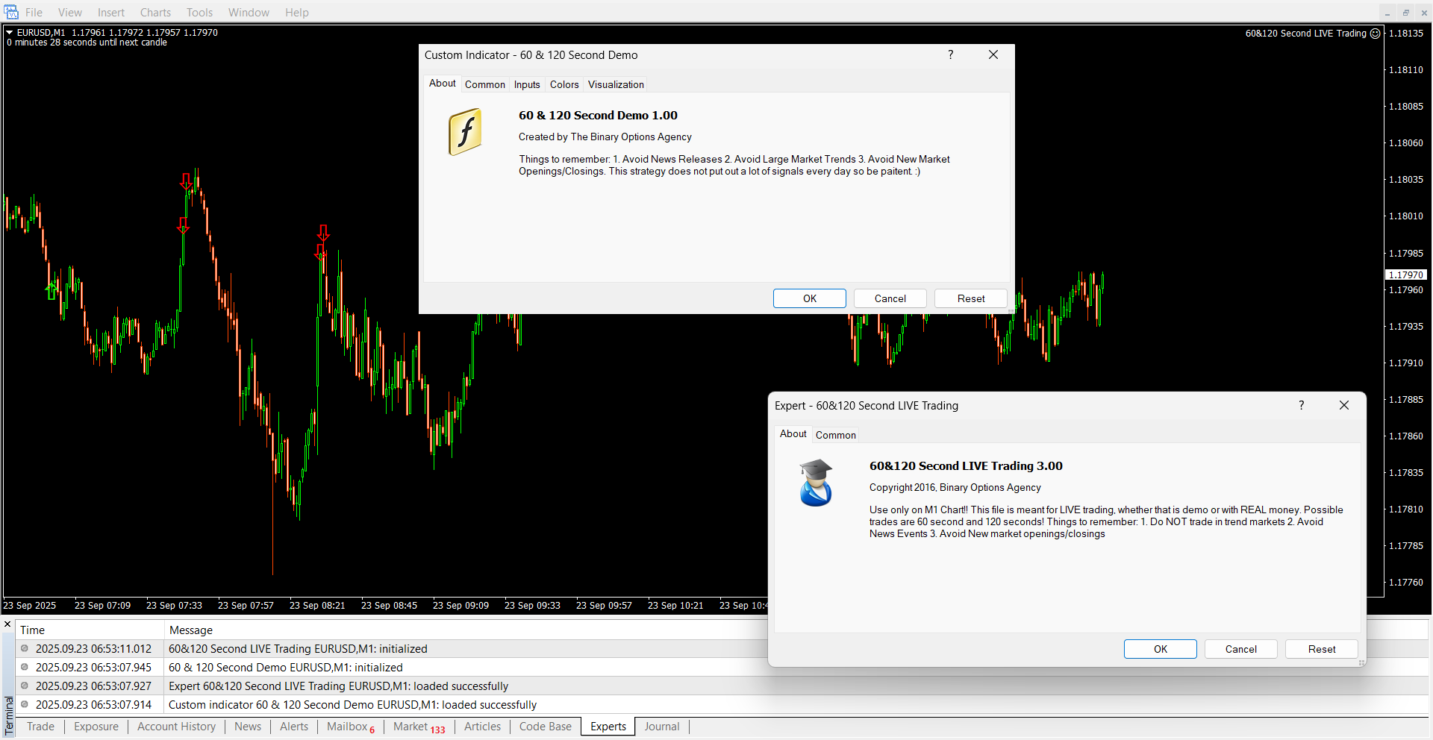
Task: Open Common tab in the Expert dialog
Action: [x=835, y=436]
